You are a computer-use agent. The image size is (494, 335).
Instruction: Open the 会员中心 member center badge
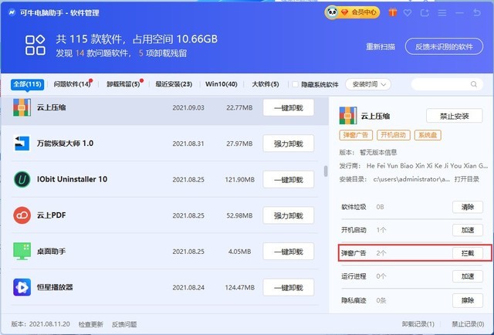point(352,12)
